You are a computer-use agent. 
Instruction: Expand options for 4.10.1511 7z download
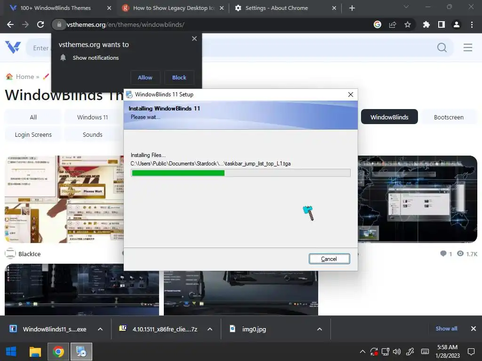210,329
